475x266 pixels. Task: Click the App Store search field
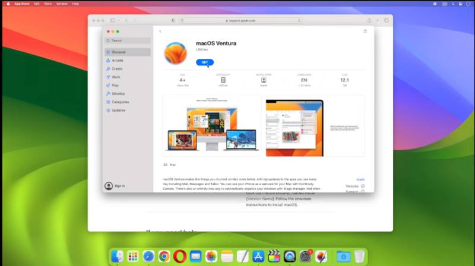128,40
